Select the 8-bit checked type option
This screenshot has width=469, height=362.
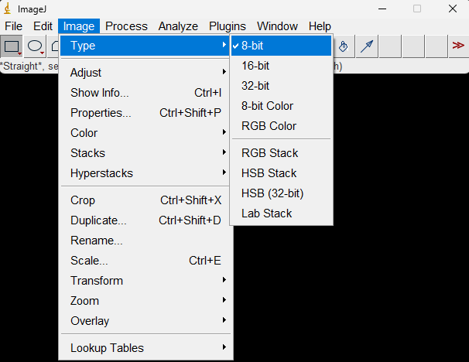[281, 46]
